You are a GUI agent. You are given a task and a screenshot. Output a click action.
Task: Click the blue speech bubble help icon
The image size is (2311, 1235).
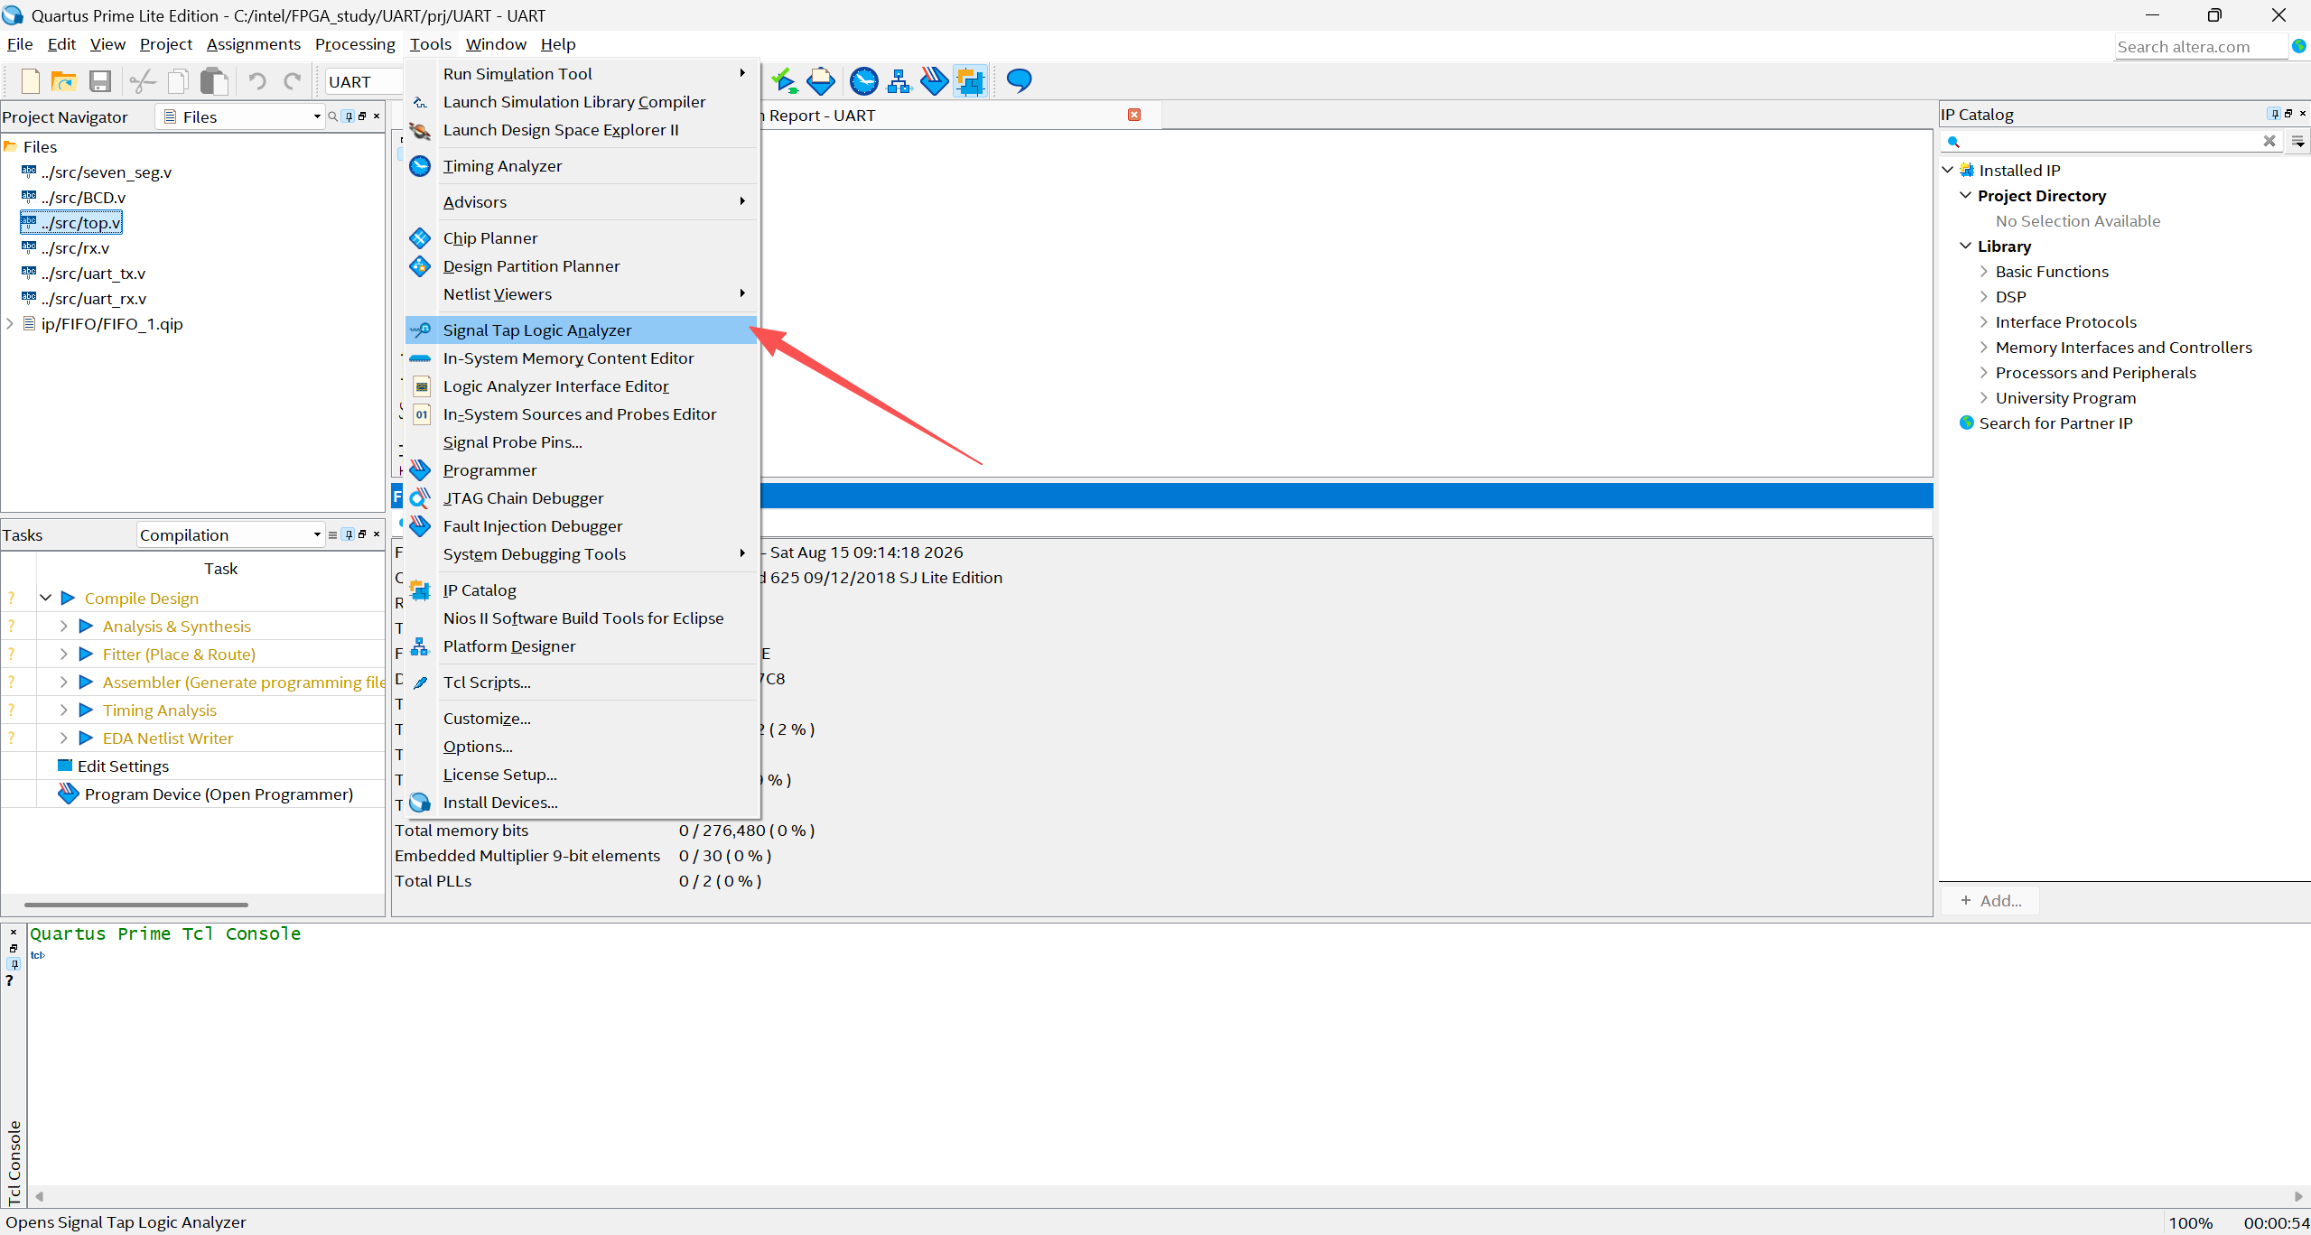pyautogui.click(x=1020, y=80)
